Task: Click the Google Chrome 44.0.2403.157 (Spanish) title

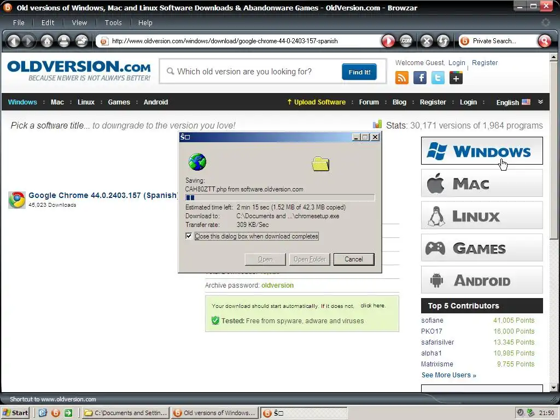Action: 103,195
